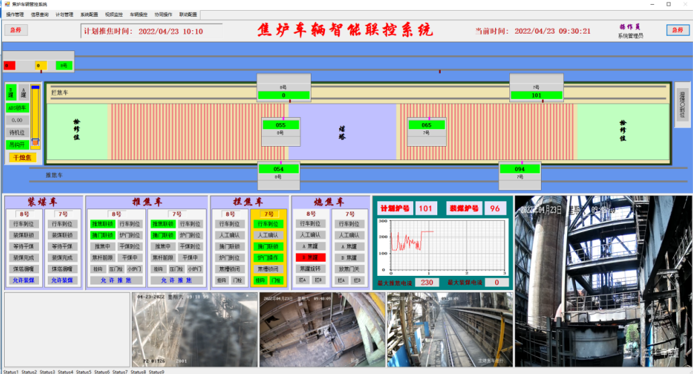Click the 装煤炉号 value 96
693x374 pixels.
point(495,209)
